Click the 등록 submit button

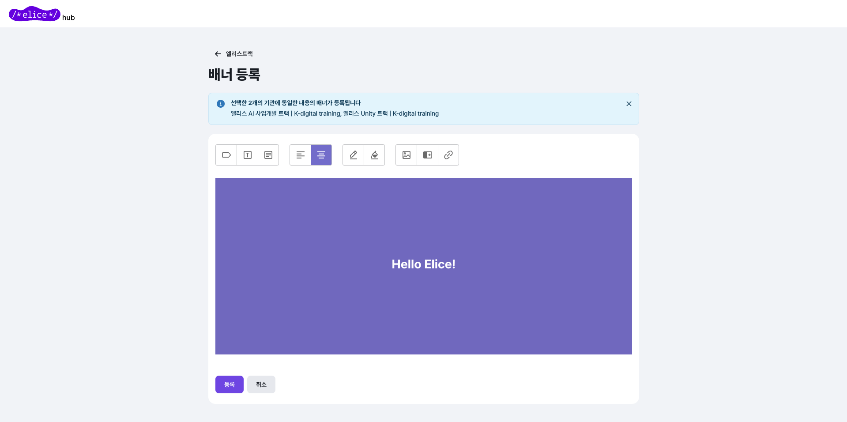230,384
